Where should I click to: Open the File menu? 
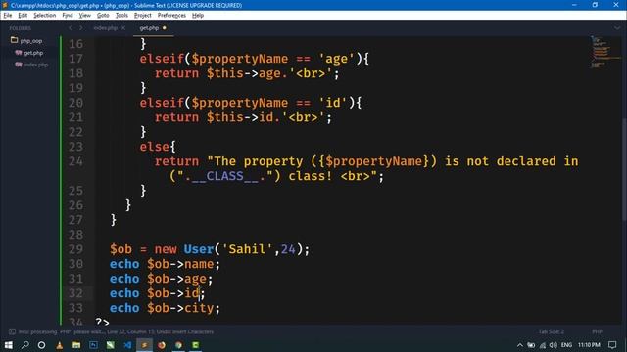click(x=8, y=16)
